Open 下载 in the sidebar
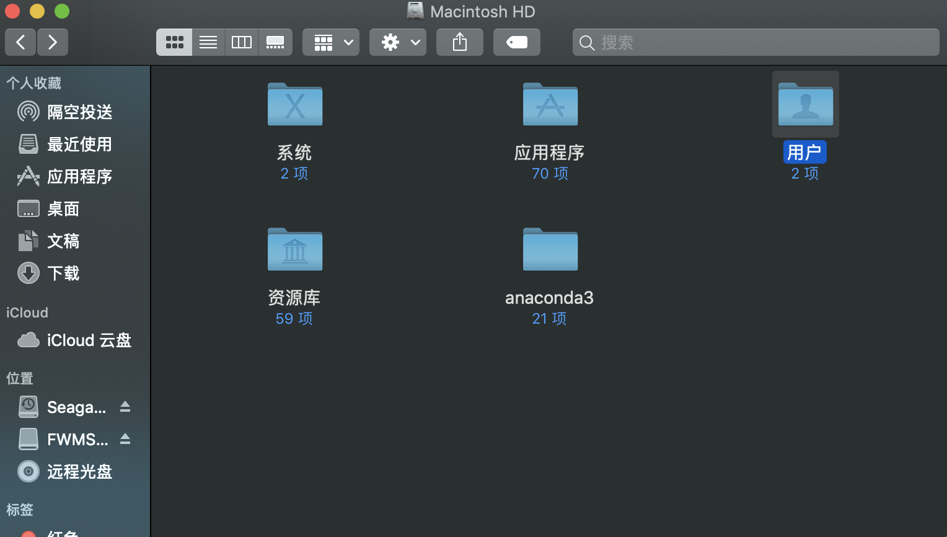Image resolution: width=947 pixels, height=537 pixels. tap(75, 273)
